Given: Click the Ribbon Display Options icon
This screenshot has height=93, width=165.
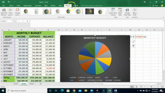Looking at the screenshot, I should tap(145, 2).
